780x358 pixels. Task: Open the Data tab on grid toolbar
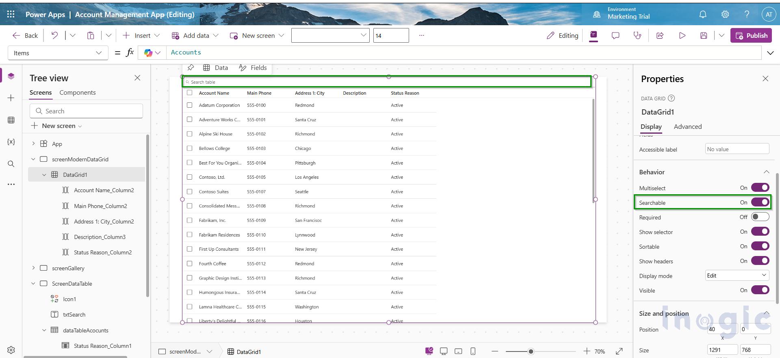(216, 67)
